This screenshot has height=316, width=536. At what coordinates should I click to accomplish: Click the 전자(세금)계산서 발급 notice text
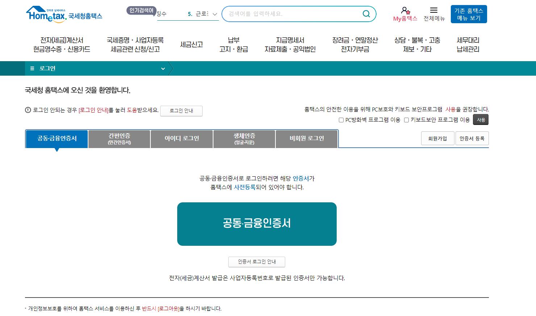tap(257, 278)
